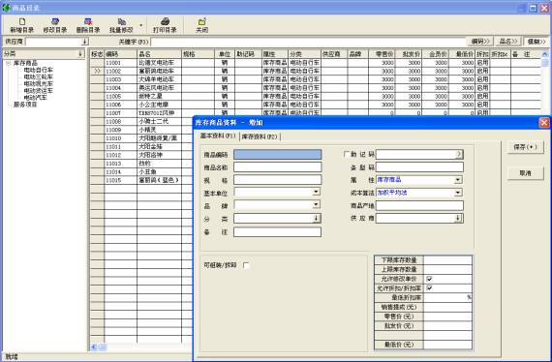
Task: Click the horizontal scrollbar under the product grid
Action: point(141,347)
